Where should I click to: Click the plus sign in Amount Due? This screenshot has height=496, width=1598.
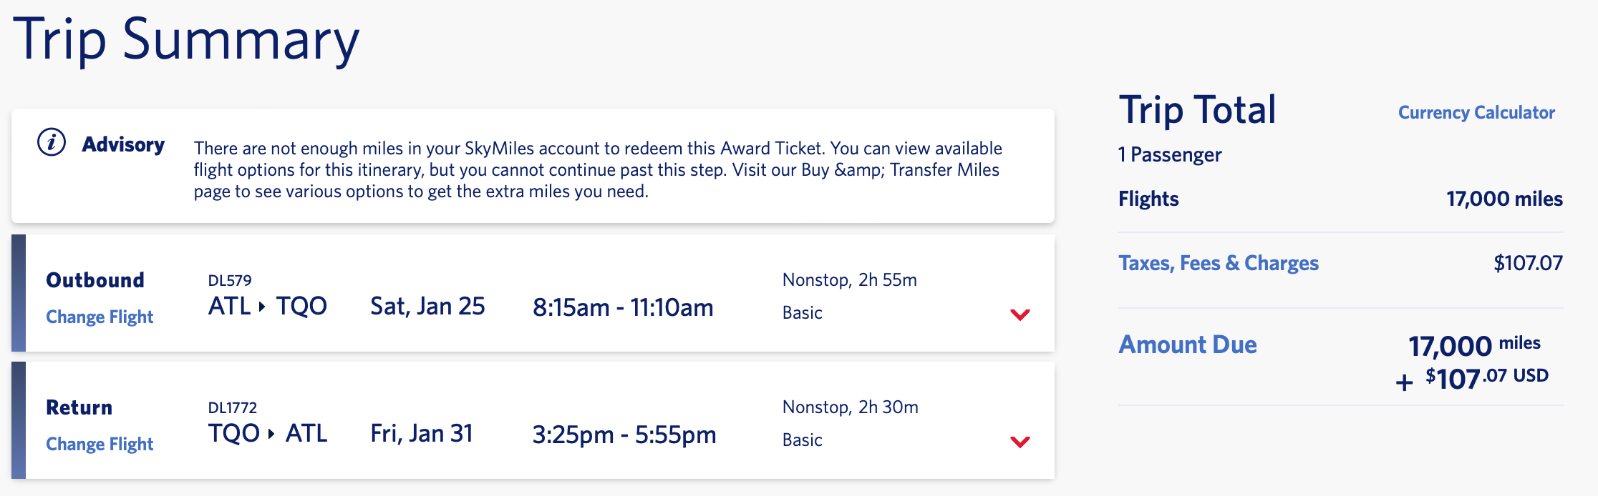pyautogui.click(x=1404, y=382)
